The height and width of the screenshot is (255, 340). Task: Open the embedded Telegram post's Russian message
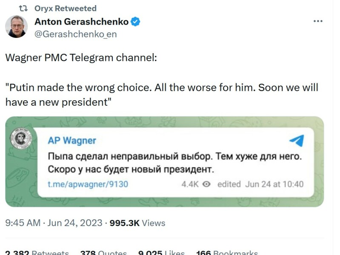pyautogui.click(x=174, y=163)
